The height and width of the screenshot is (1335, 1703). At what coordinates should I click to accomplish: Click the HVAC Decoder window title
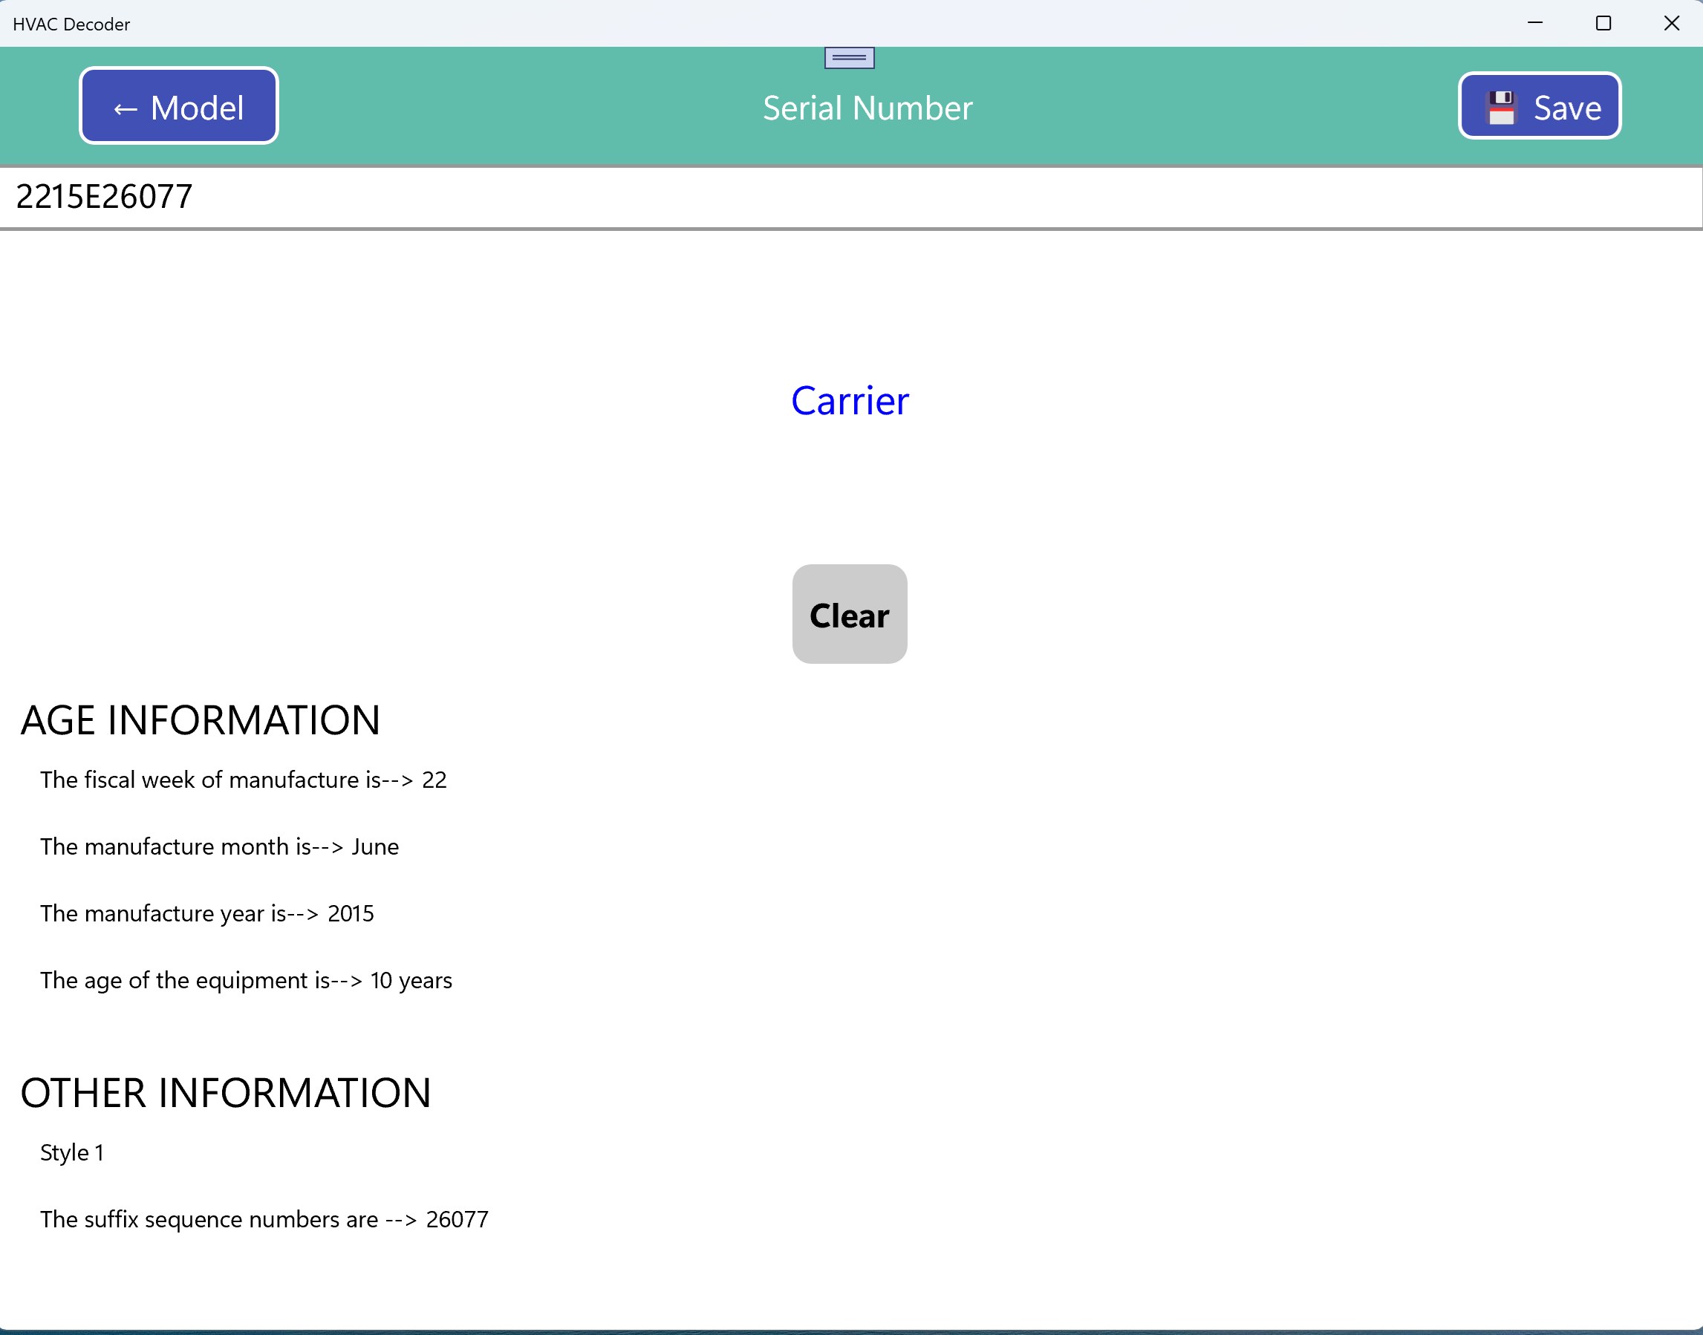71,25
